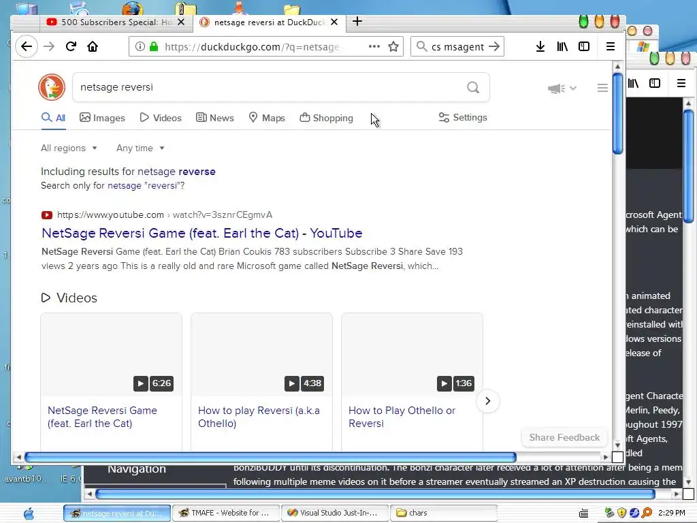Image resolution: width=697 pixels, height=523 pixels.
Task: Switch to Images results tab
Action: click(102, 118)
